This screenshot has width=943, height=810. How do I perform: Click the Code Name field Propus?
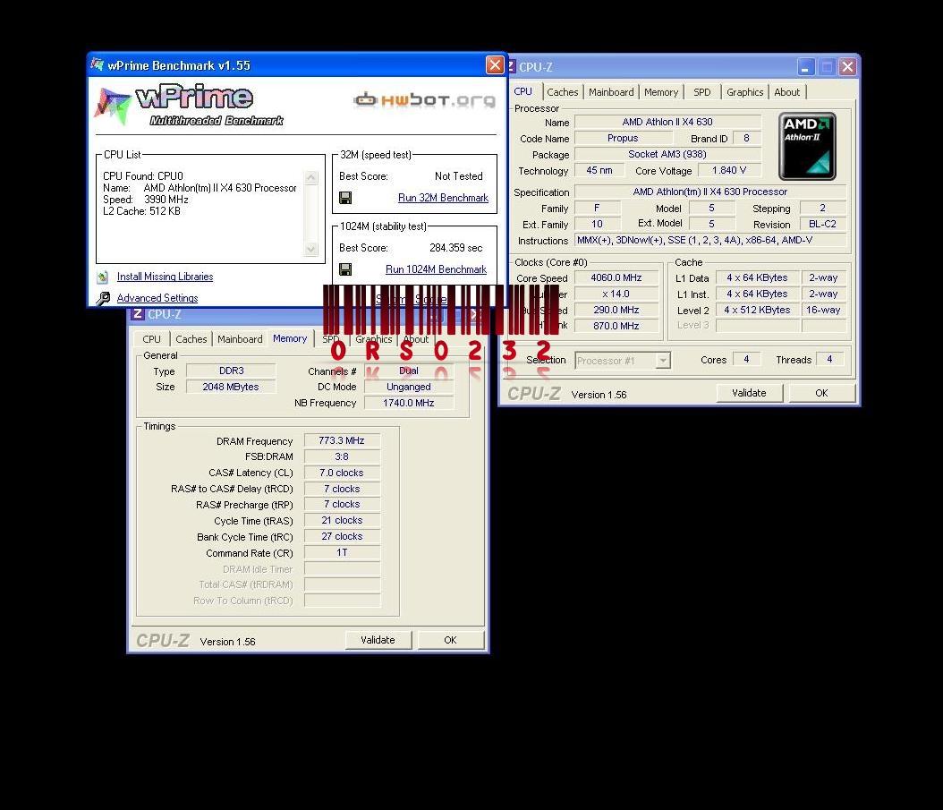(x=623, y=138)
